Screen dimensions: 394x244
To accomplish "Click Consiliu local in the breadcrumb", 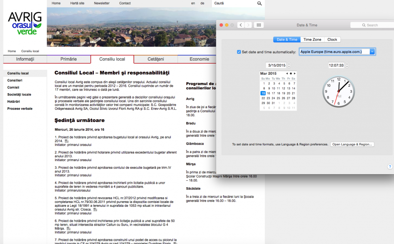I will pos(30,51).
